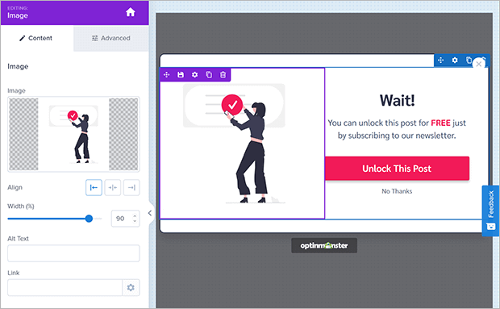Open image block settings gear
Viewport: 500px width, 309px height.
(x=194, y=74)
